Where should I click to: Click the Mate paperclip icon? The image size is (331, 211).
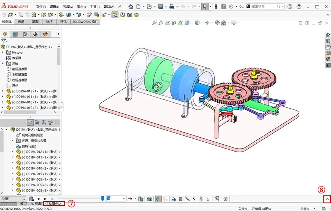(21, 15)
